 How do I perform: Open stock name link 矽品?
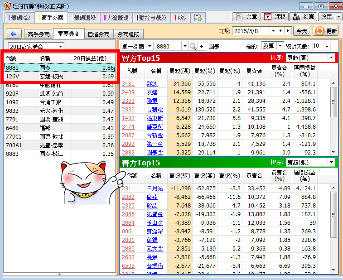click(152, 206)
